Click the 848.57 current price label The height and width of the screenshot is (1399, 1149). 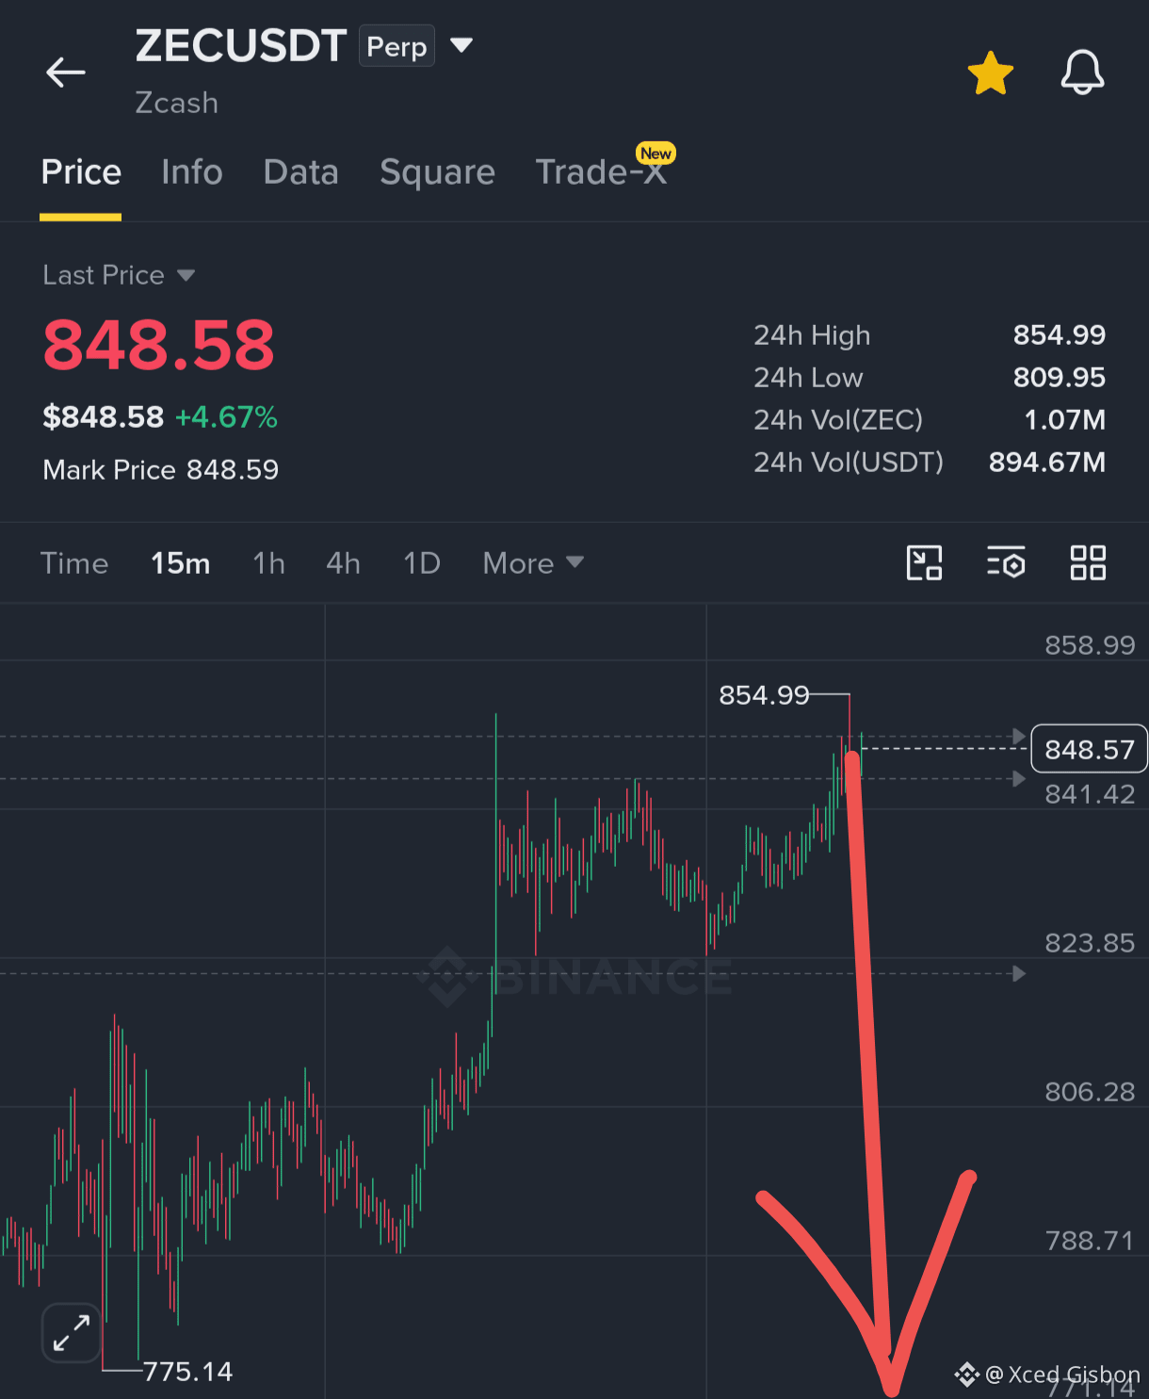[x=1090, y=749]
